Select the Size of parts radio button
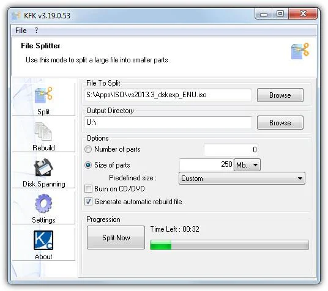Viewport: 328px width, 291px height. [x=88, y=165]
